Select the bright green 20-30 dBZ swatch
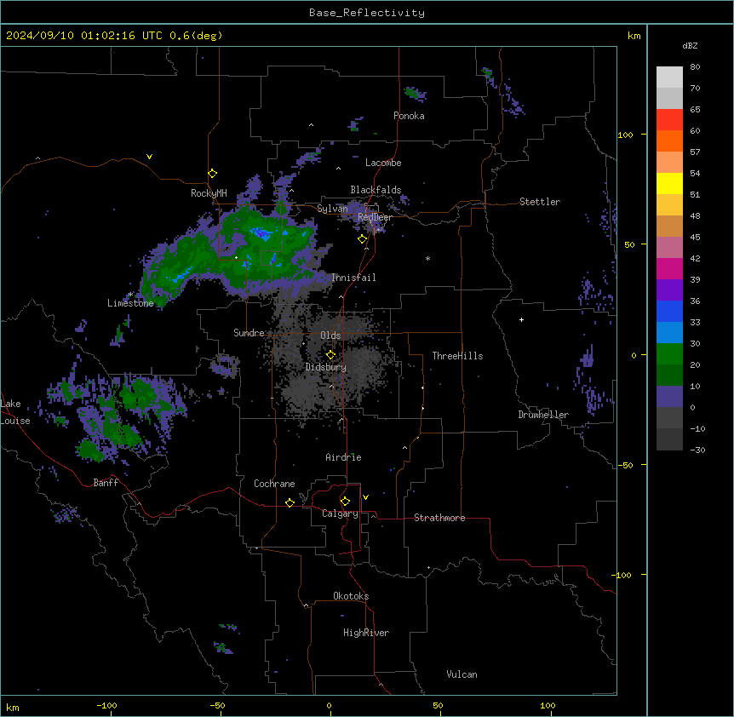Screen dimensions: 734x717 pyautogui.click(x=669, y=354)
